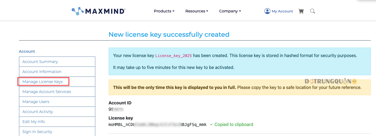Click the License_key_2025 name text
The width and height of the screenshot is (376, 136).
point(173,56)
